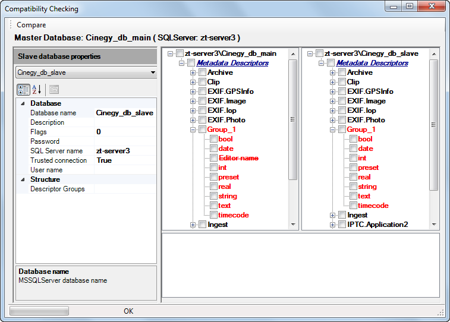
Task: Select the Database name property value
Action: [125, 113]
